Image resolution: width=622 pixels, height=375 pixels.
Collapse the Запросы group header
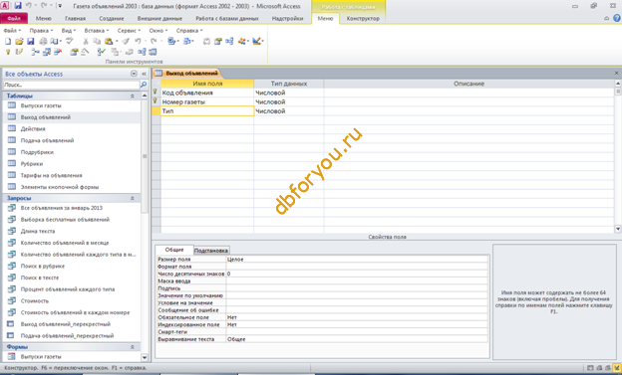(133, 198)
